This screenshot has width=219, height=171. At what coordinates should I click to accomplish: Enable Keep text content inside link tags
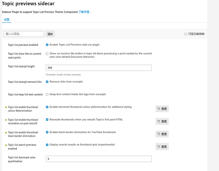[x=47, y=94]
